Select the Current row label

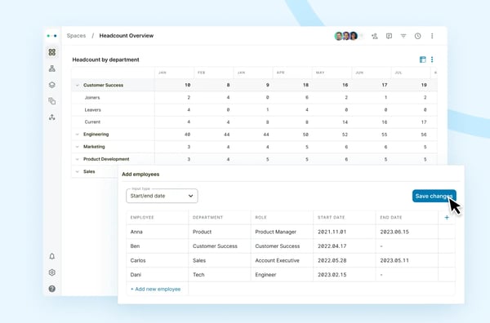92,122
